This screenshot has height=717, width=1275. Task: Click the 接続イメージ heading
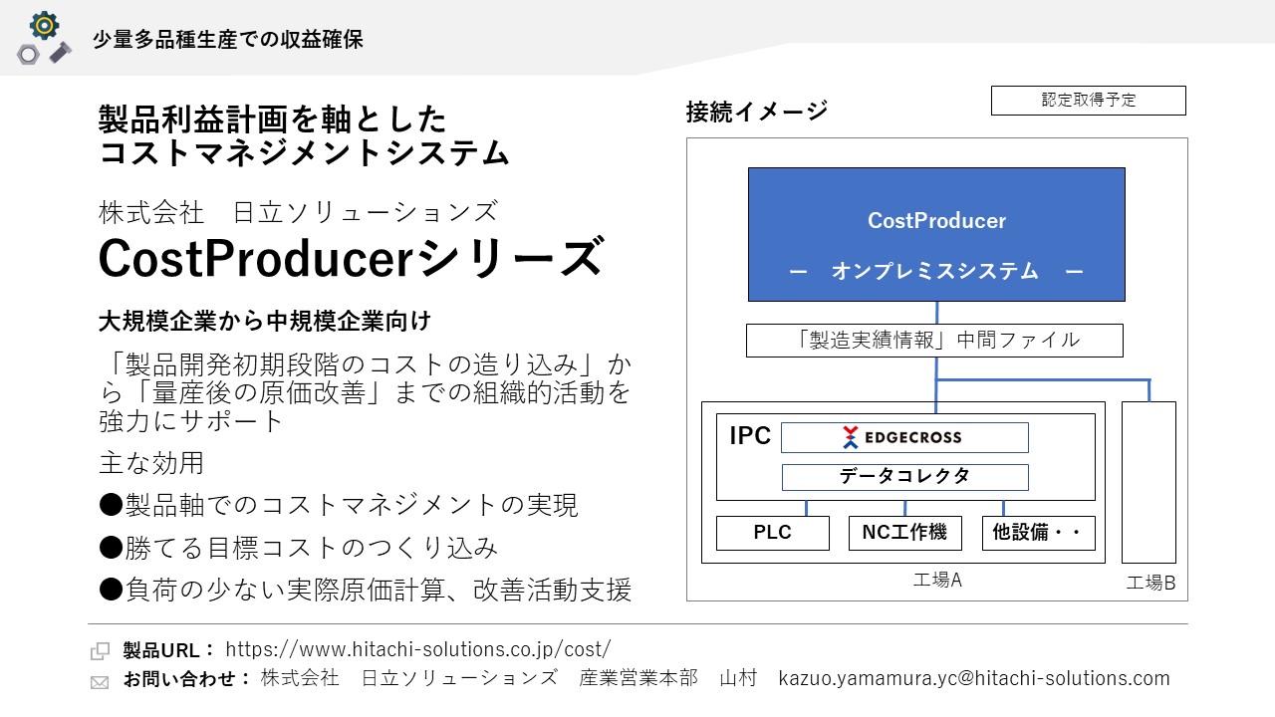click(x=756, y=112)
